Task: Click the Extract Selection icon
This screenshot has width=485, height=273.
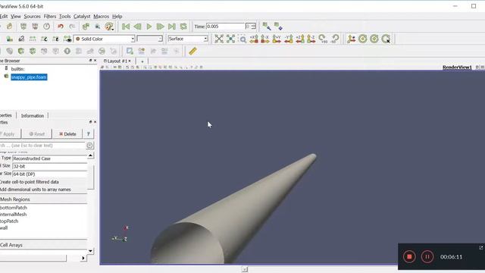Action: pyautogui.click(x=130, y=51)
